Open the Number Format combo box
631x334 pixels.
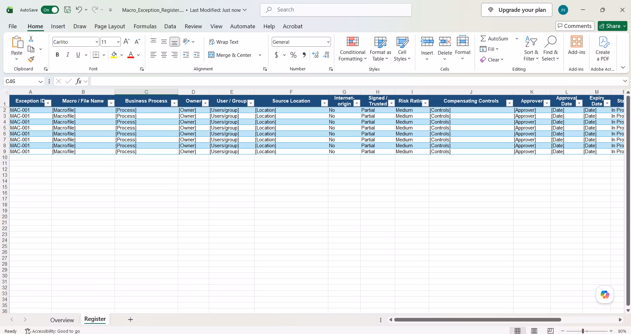point(301,42)
